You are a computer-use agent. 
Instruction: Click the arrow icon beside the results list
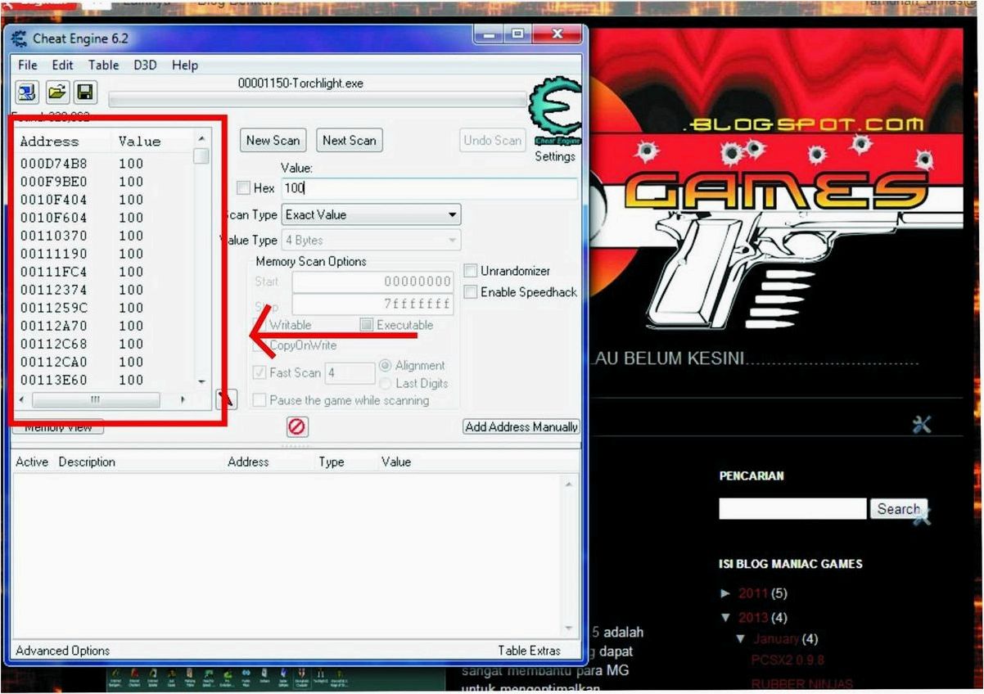pos(225,399)
